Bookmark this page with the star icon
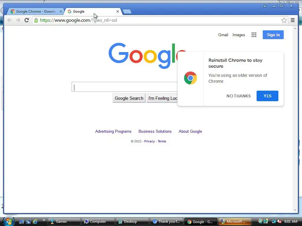Image resolution: width=302 pixels, height=226 pixels. click(284, 20)
